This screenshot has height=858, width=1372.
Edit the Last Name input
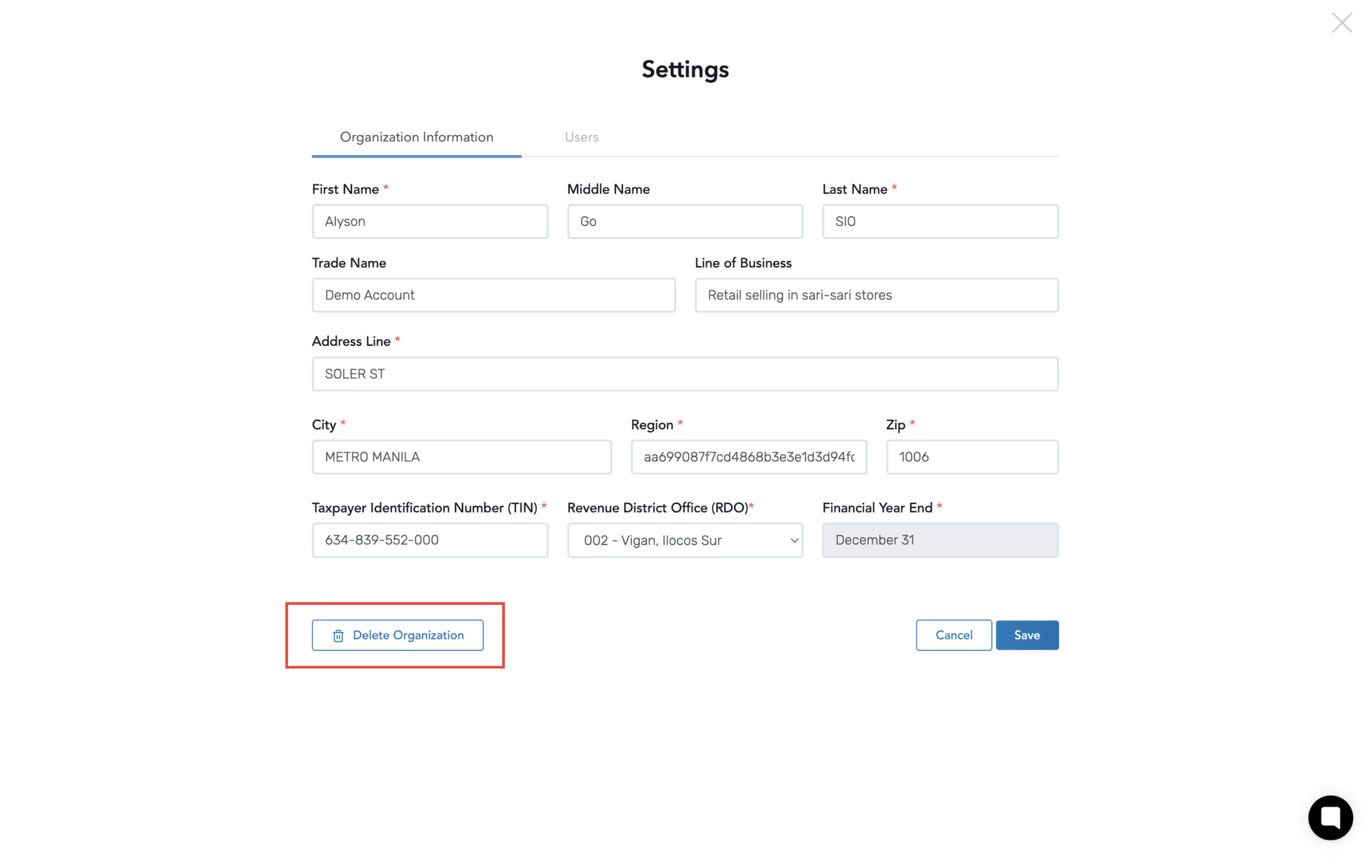pyautogui.click(x=939, y=221)
